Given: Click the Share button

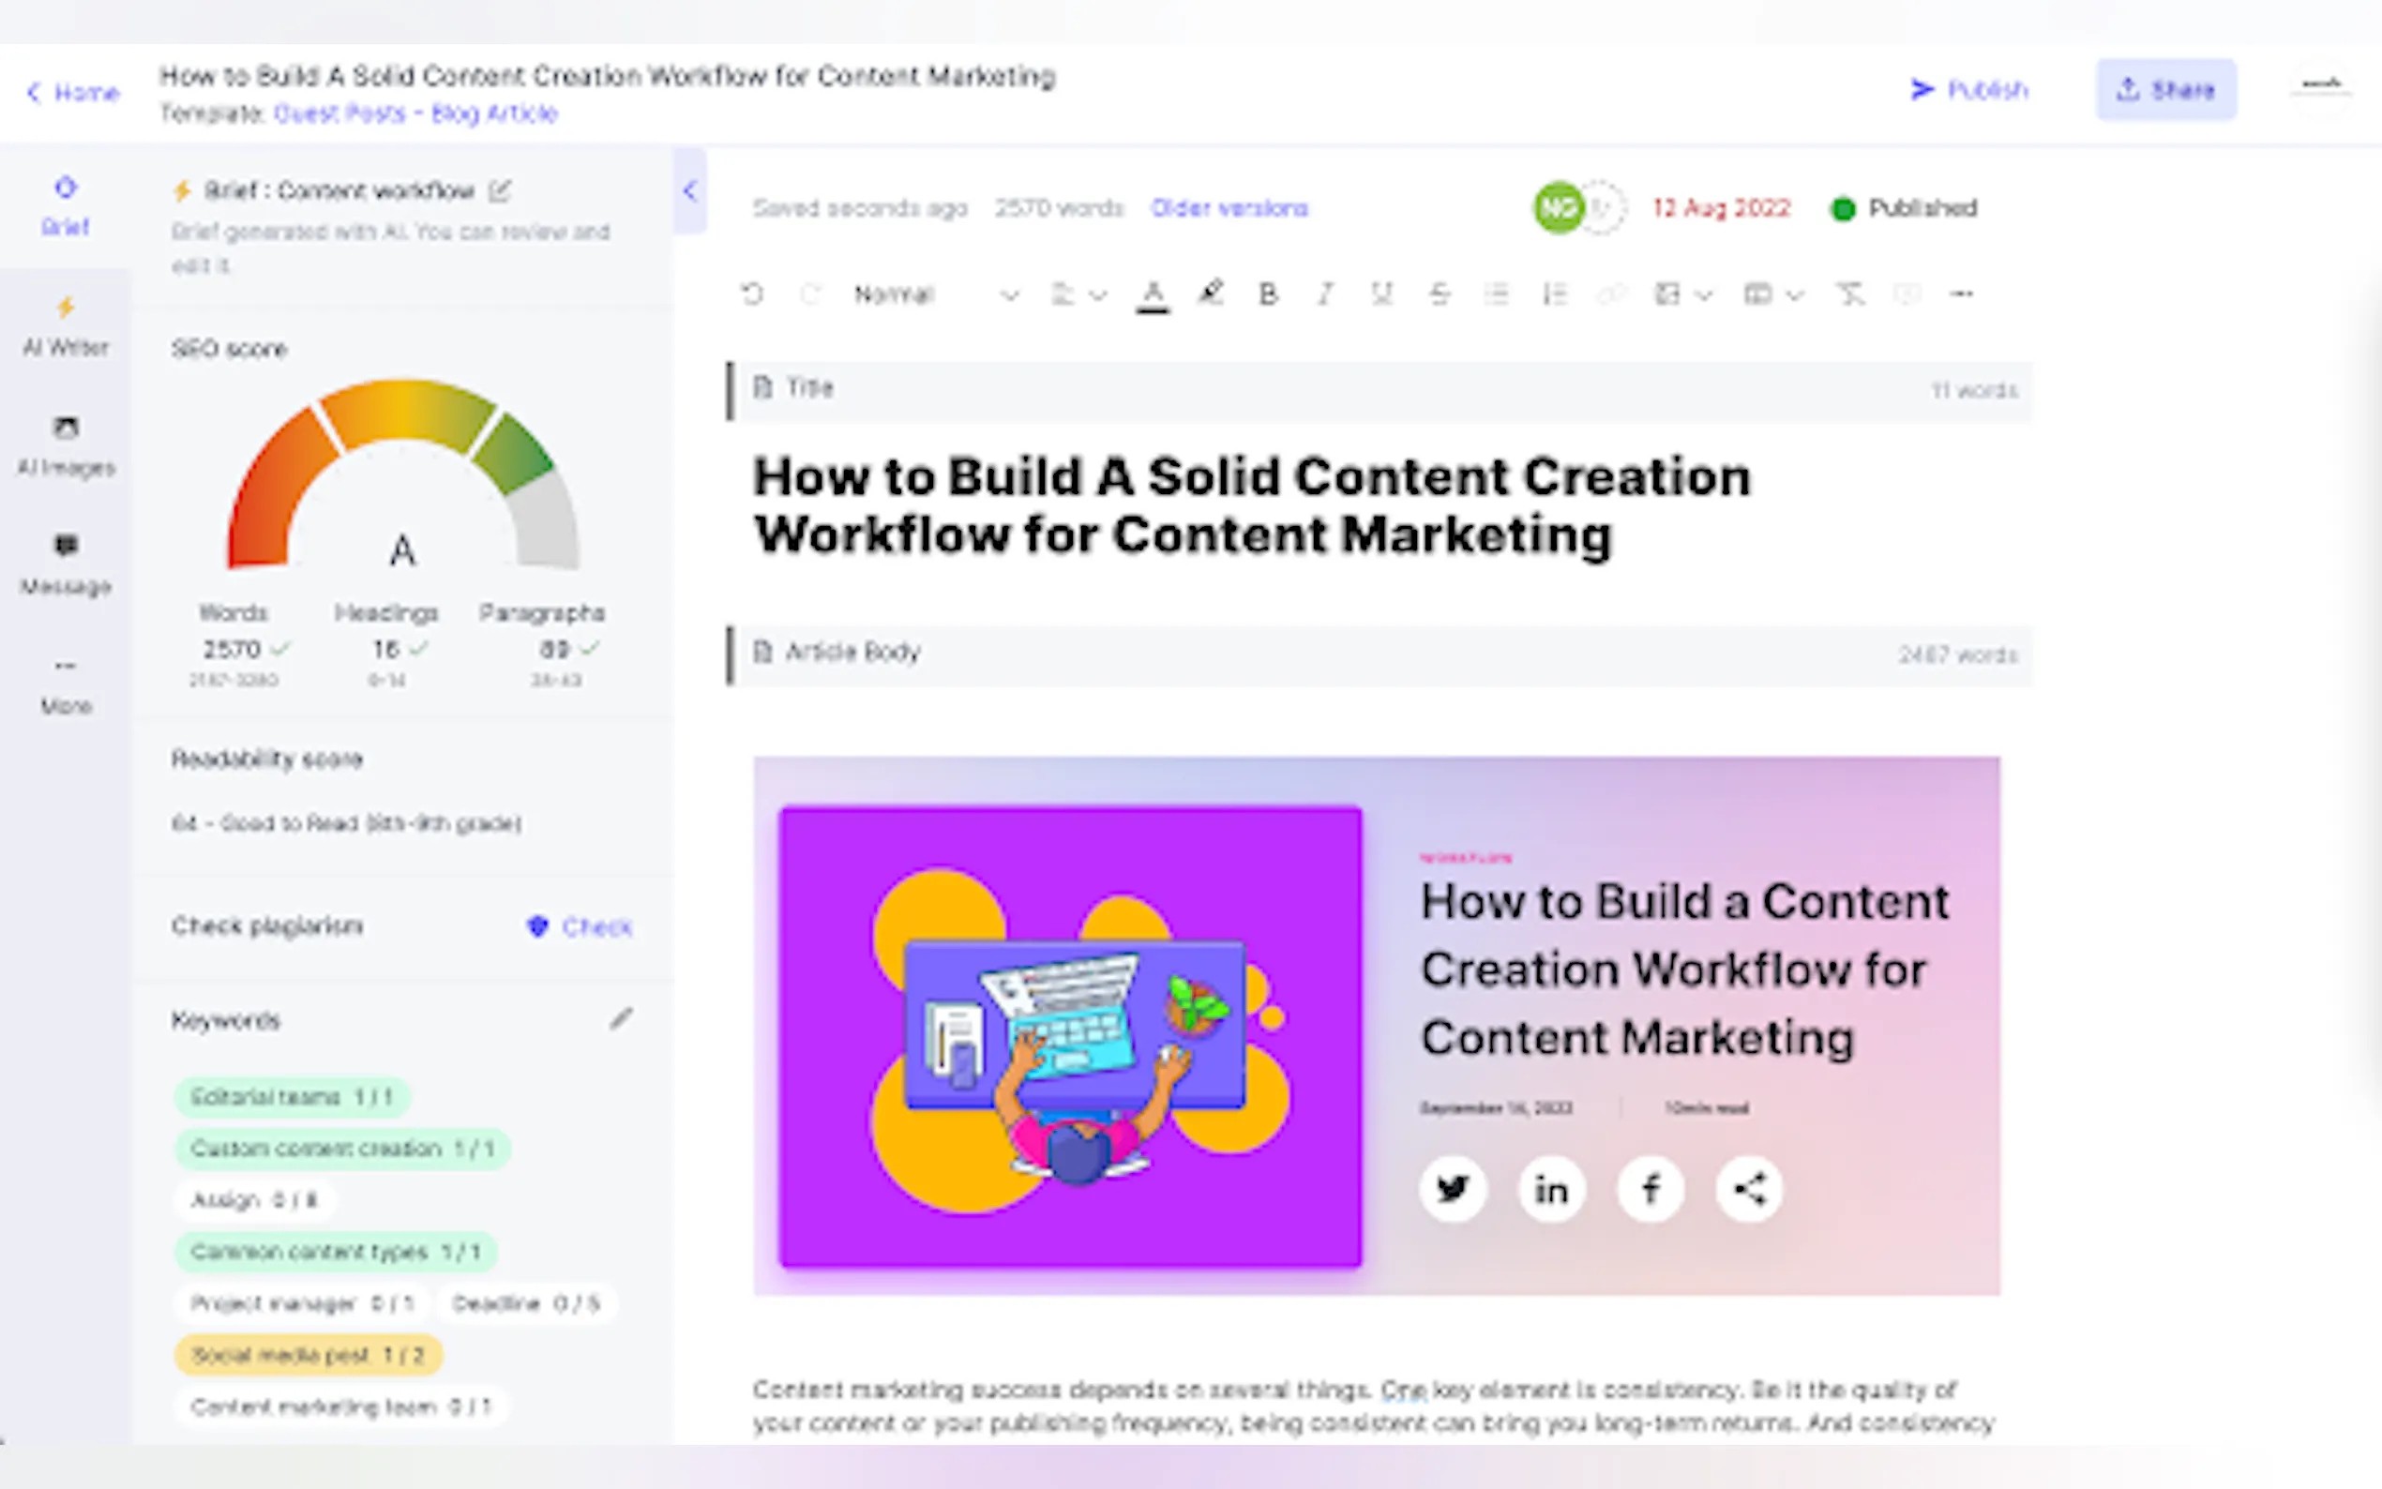Looking at the screenshot, I should (2165, 90).
